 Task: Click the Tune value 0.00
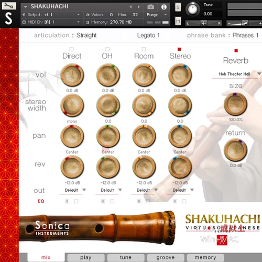click(x=208, y=14)
